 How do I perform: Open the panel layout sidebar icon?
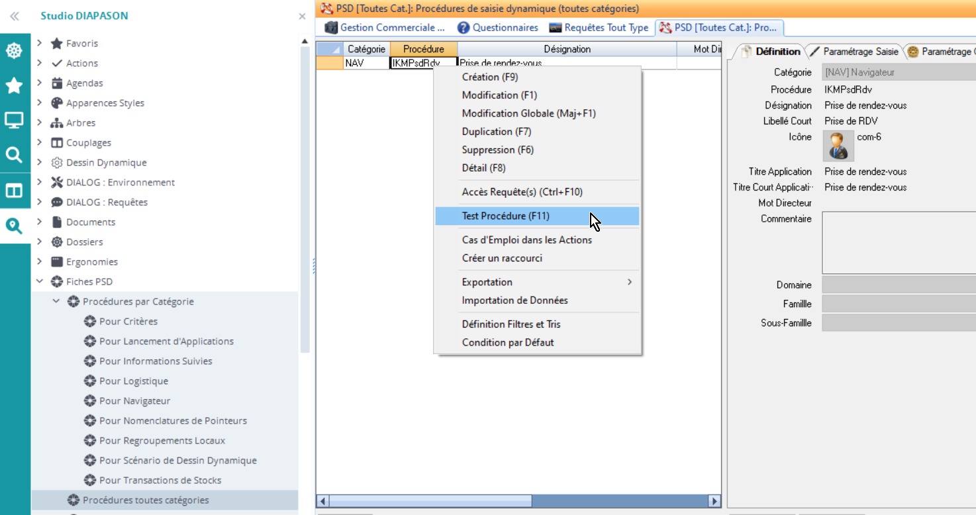coord(14,191)
